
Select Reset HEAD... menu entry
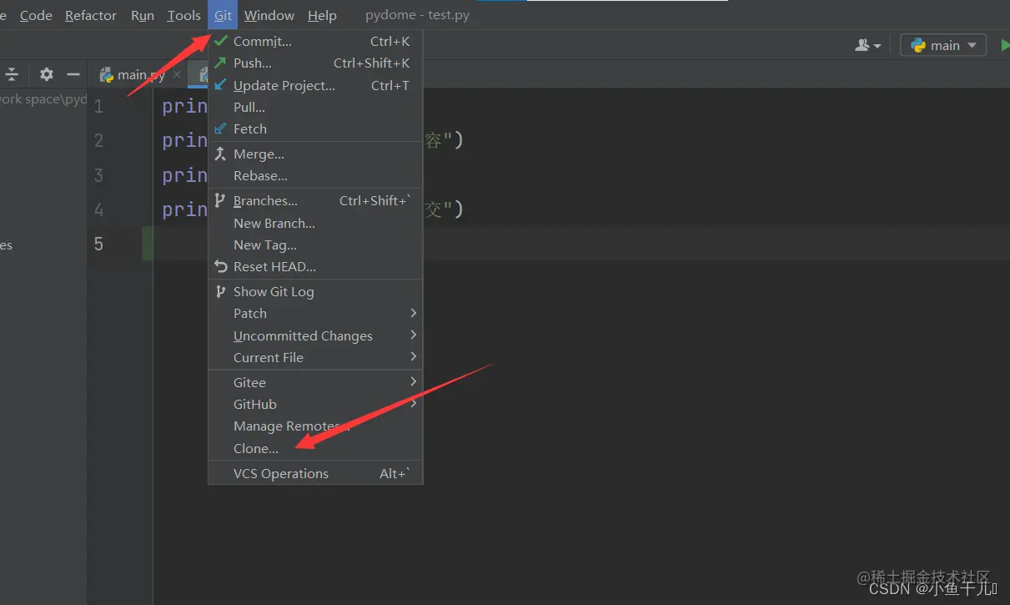(x=315, y=266)
